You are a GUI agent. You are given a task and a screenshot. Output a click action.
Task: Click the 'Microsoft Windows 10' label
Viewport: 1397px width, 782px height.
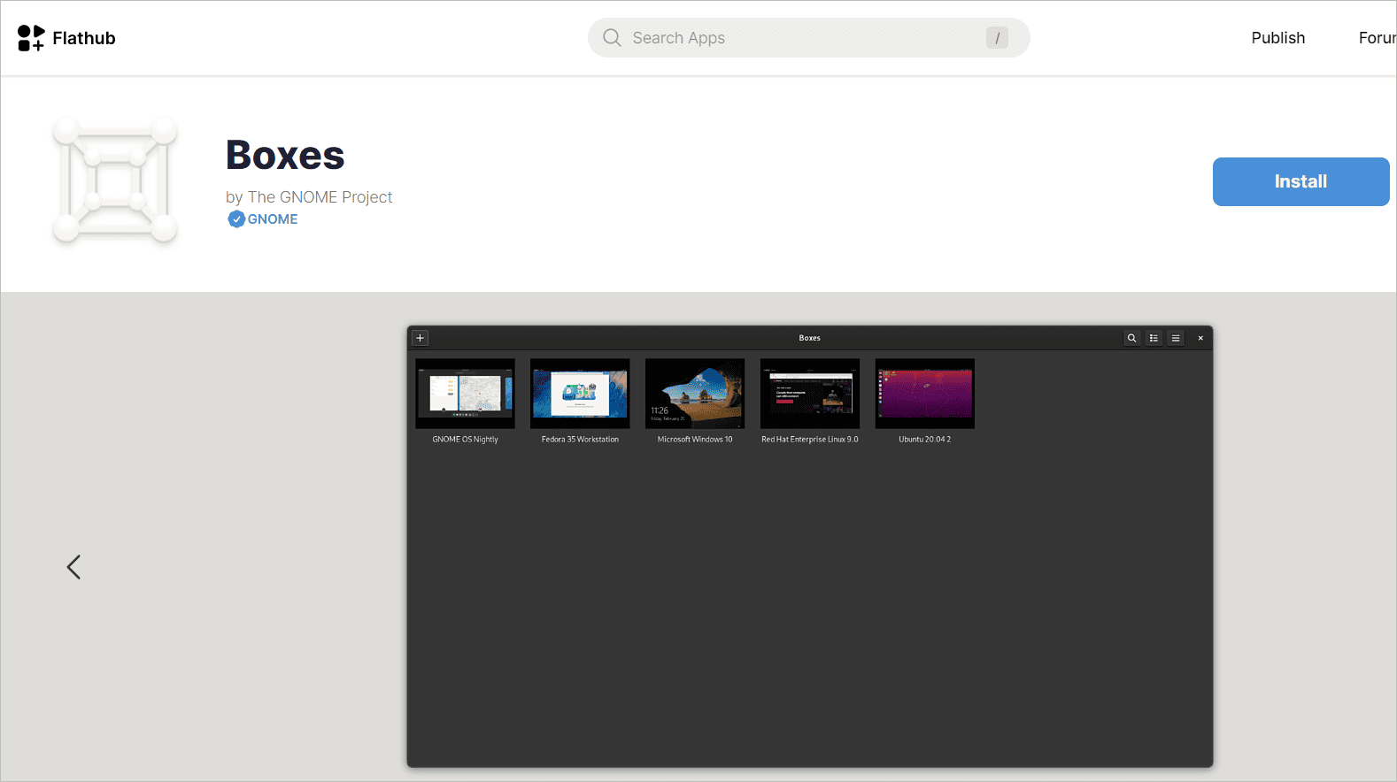pyautogui.click(x=695, y=440)
